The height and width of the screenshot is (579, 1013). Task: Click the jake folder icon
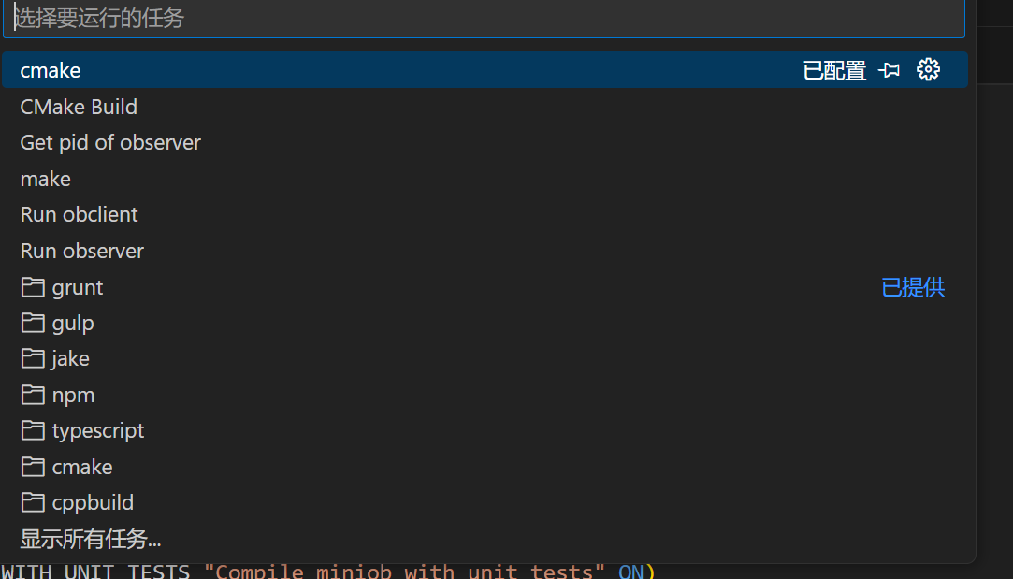34,358
